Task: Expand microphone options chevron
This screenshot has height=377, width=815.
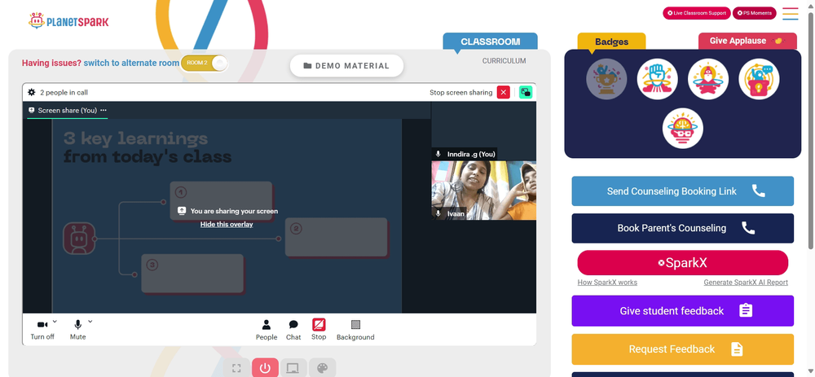Action: (x=90, y=322)
